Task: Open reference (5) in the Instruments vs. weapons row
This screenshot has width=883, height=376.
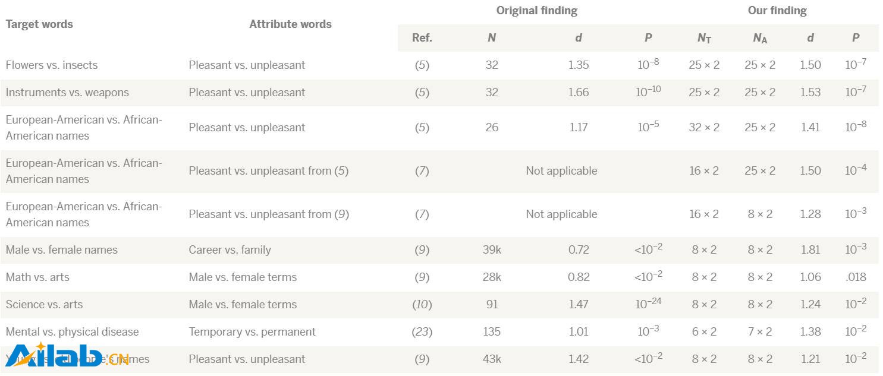Action: pos(422,93)
